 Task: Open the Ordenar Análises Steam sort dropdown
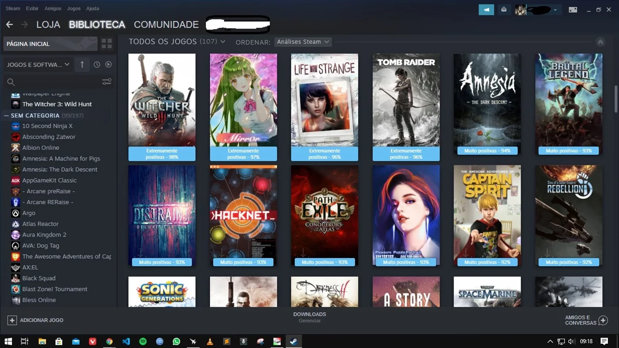pyautogui.click(x=303, y=42)
